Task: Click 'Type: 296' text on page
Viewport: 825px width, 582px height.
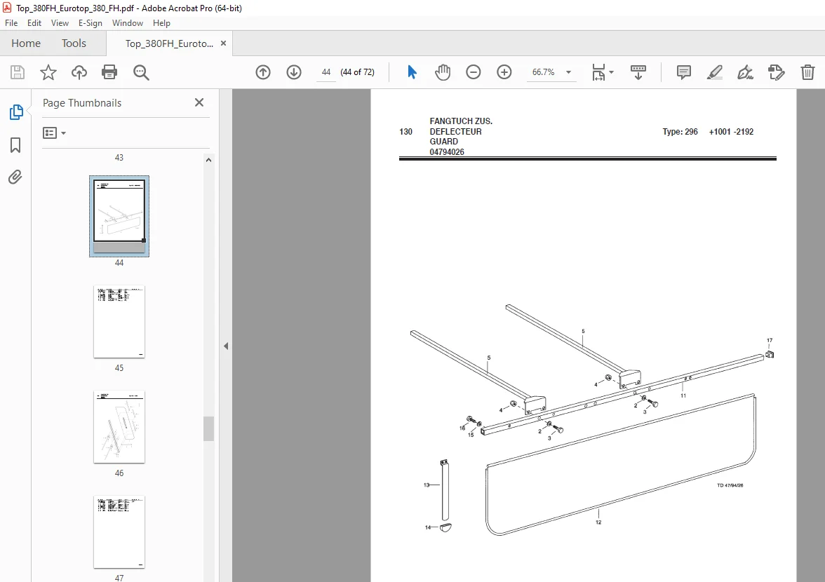Action: 680,131
